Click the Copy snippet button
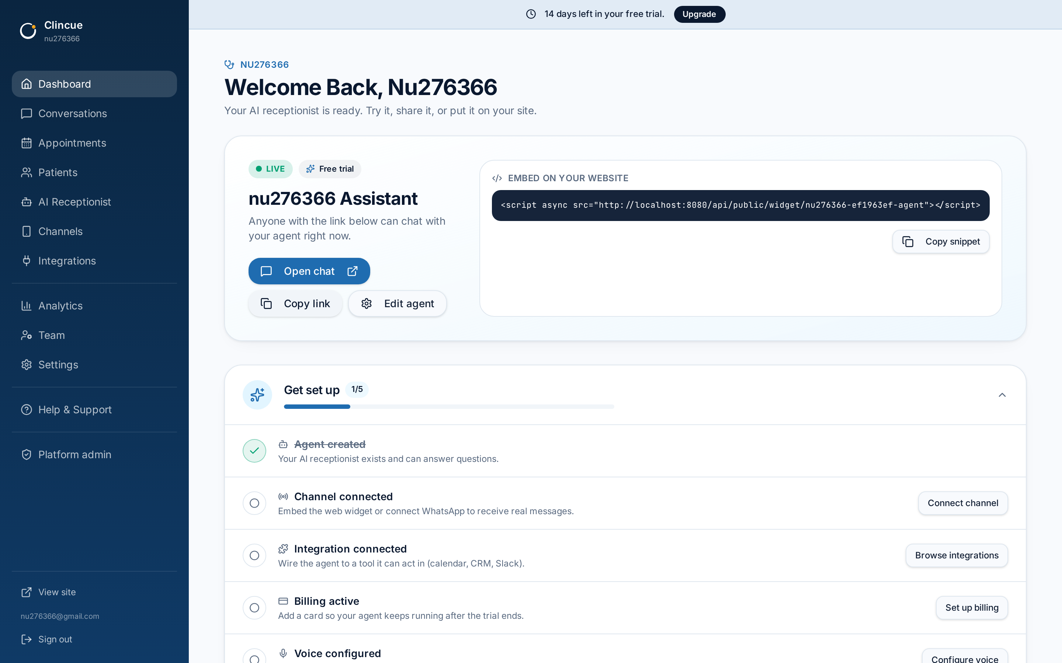Screen dimensions: 1062x663 pos(941,242)
